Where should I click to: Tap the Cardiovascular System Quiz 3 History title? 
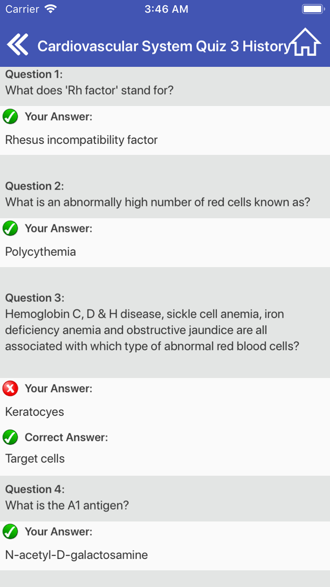(164, 46)
